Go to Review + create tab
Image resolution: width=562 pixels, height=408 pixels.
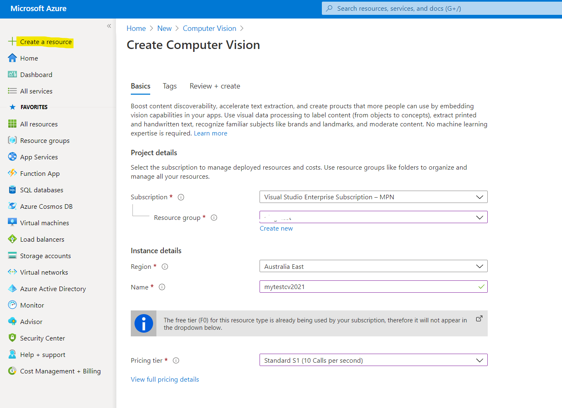215,86
